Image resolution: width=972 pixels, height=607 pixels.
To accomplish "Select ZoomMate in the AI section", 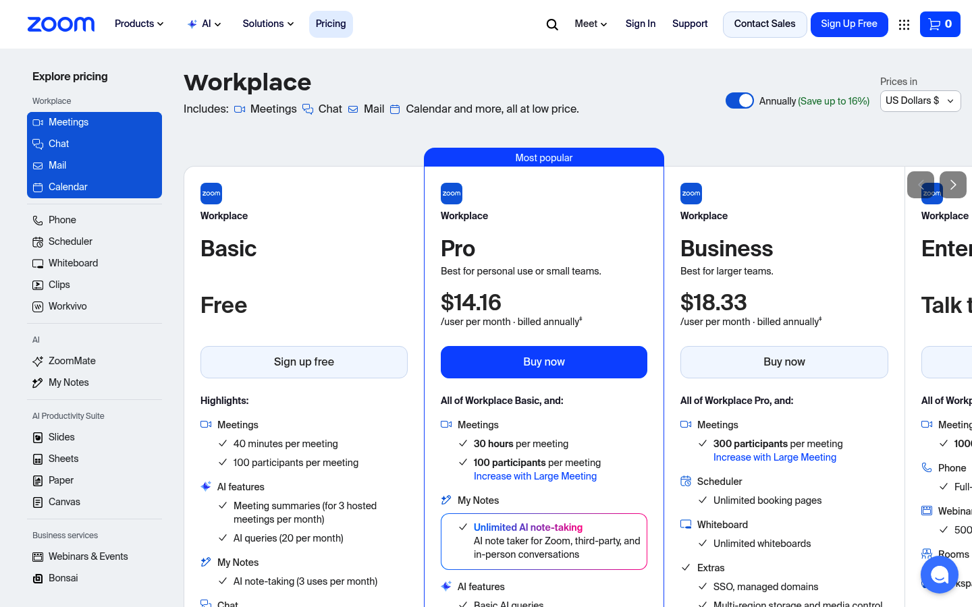I will coord(94,361).
